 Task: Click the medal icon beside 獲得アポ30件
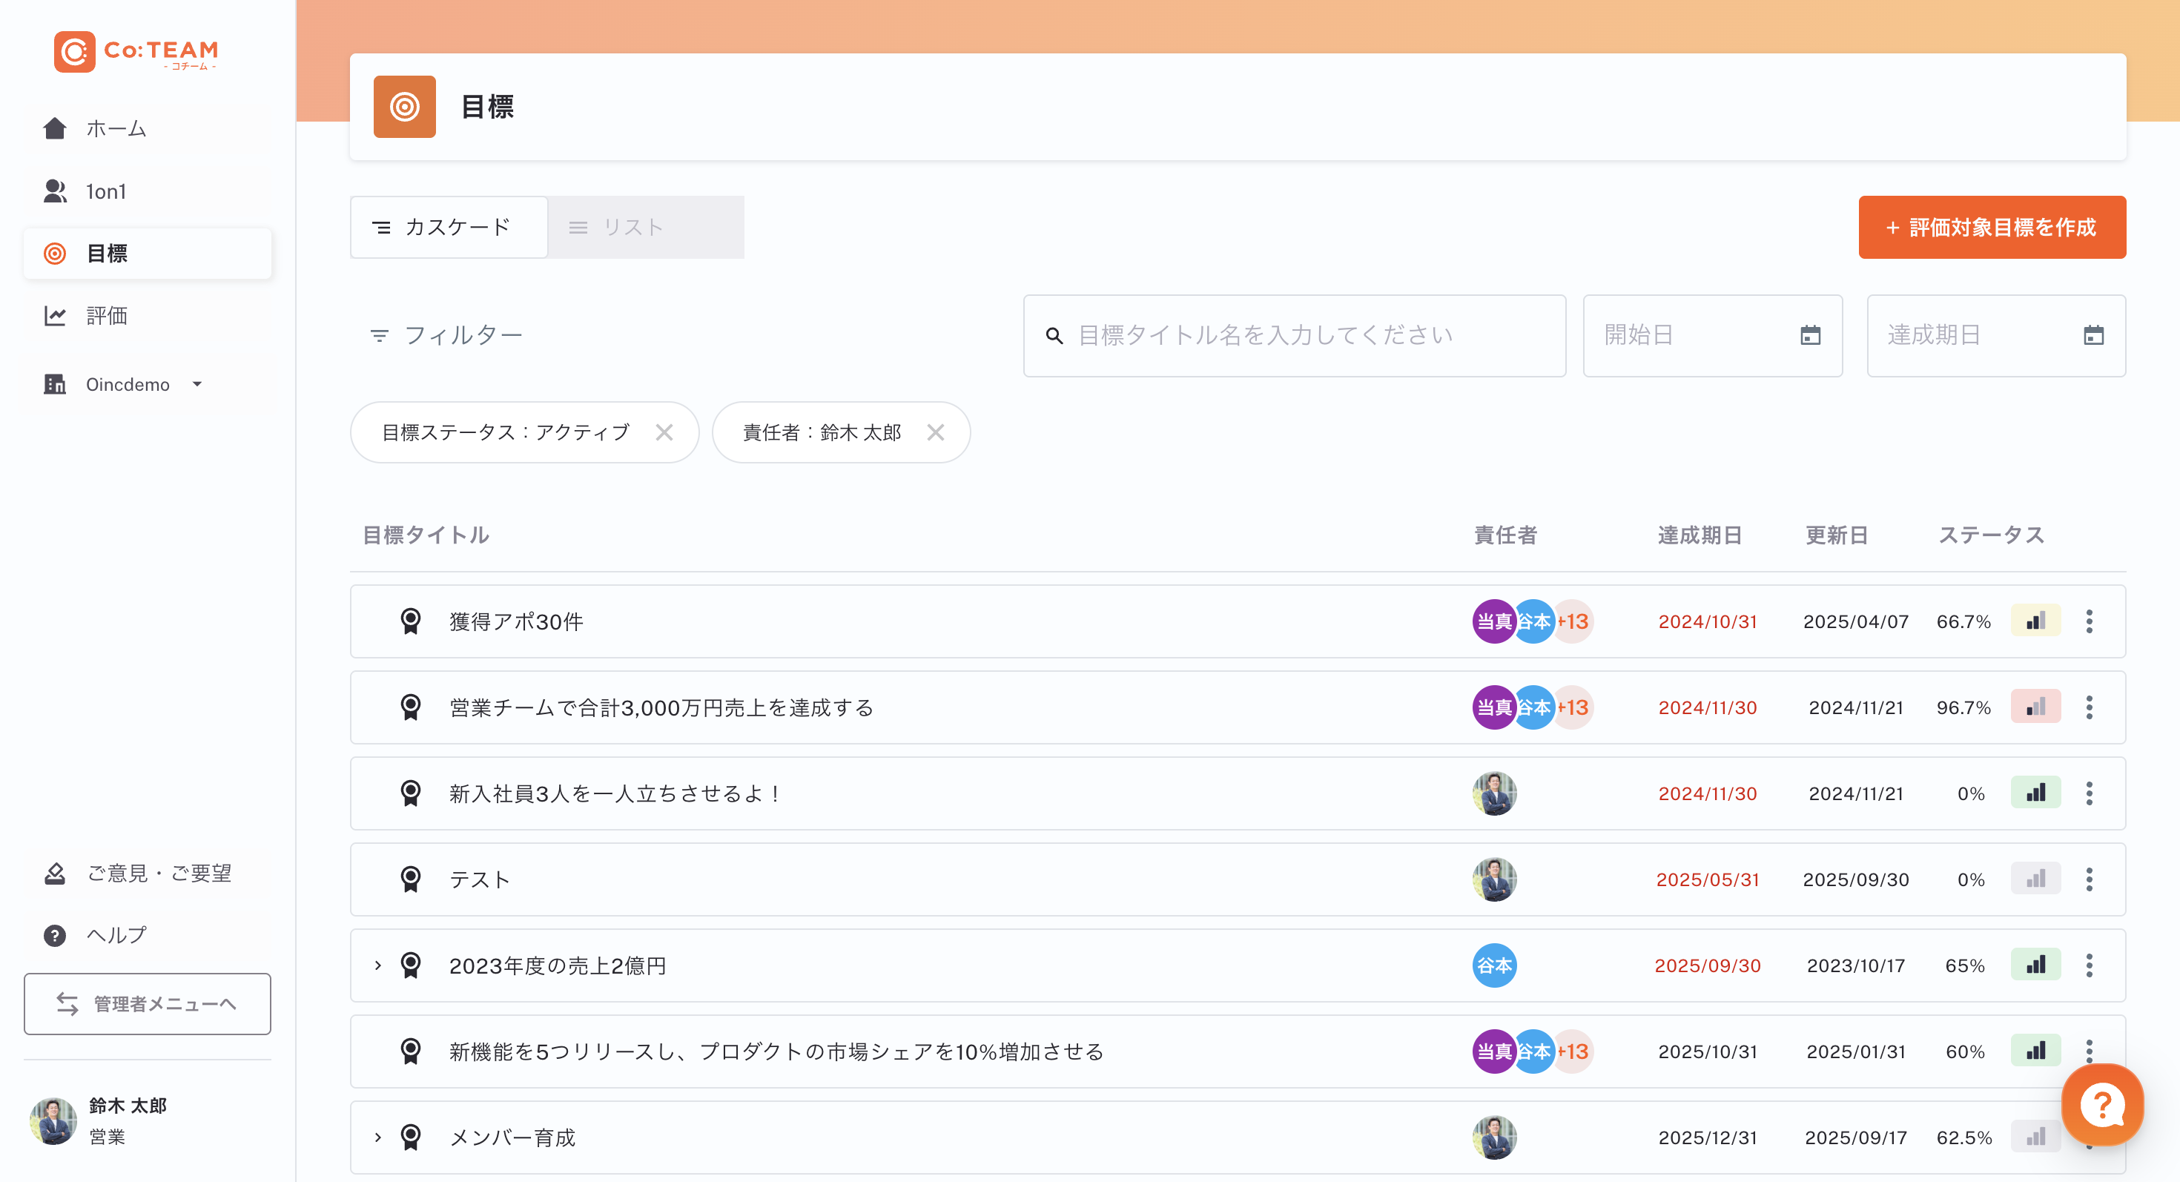click(412, 621)
